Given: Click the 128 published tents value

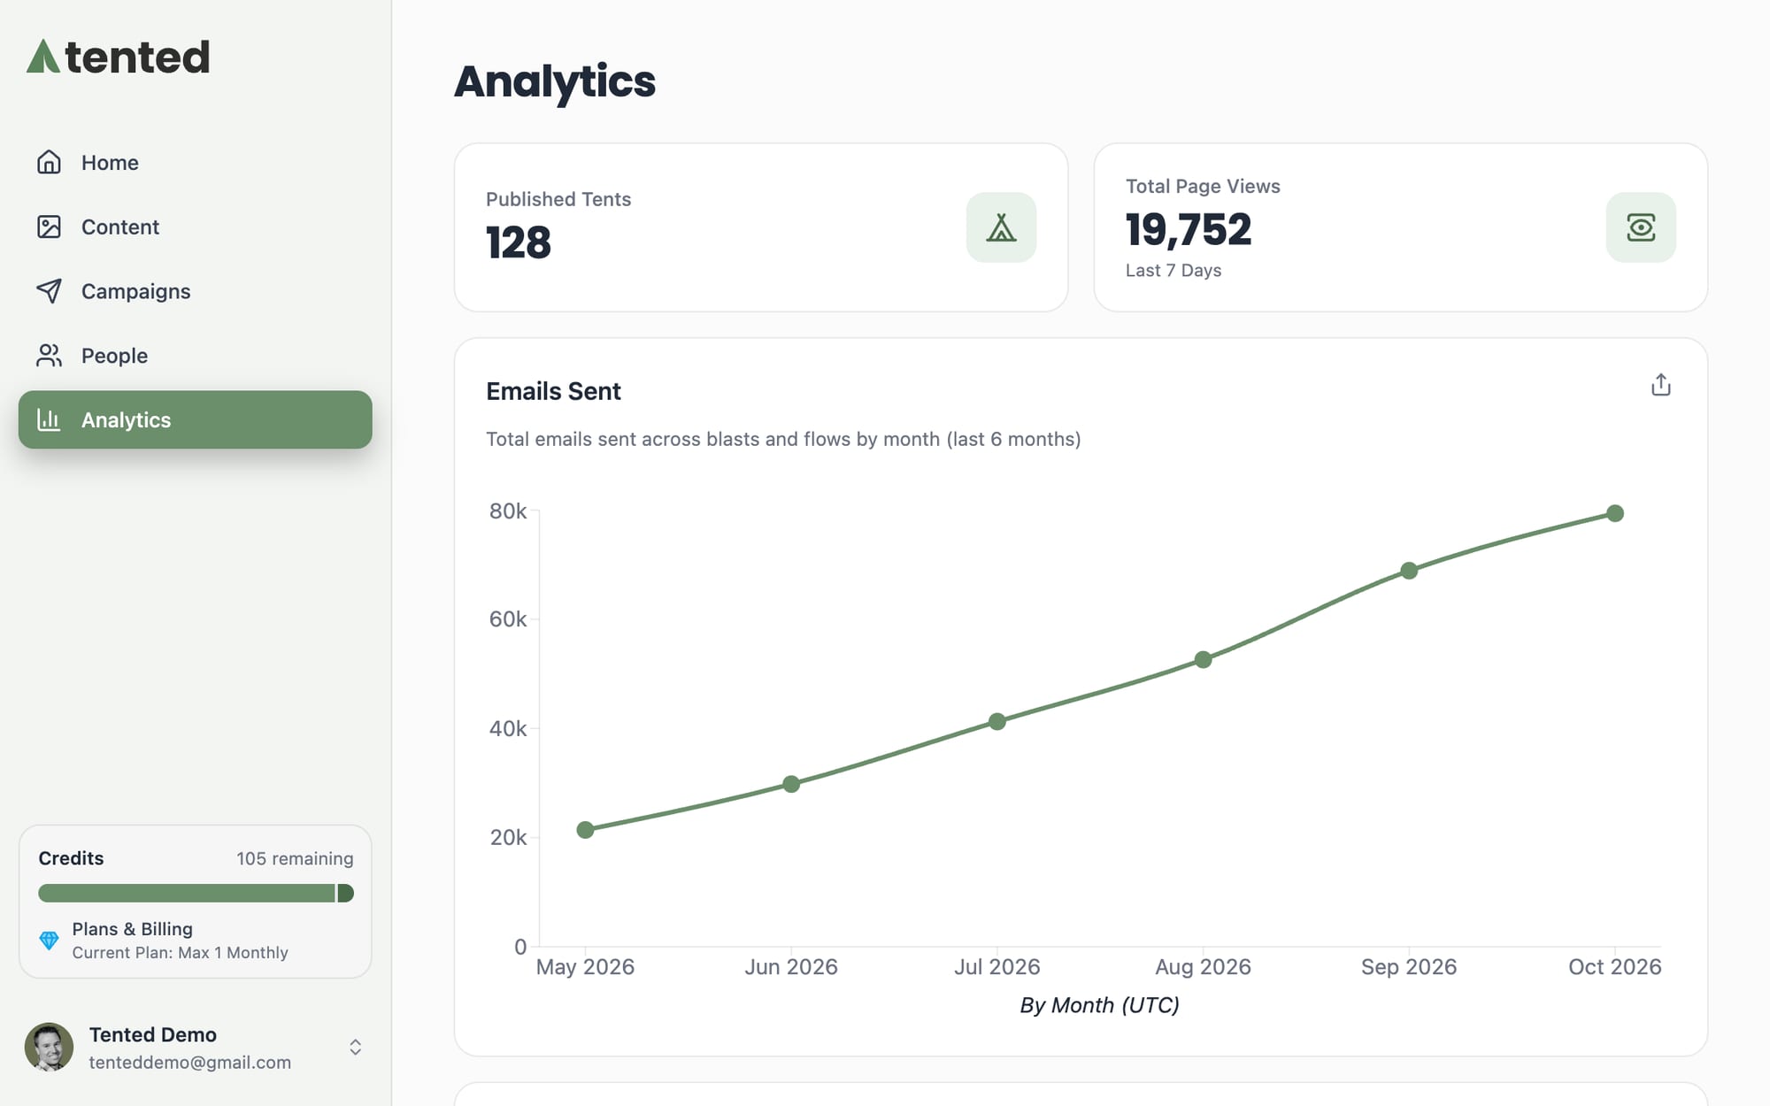Looking at the screenshot, I should click(x=519, y=242).
